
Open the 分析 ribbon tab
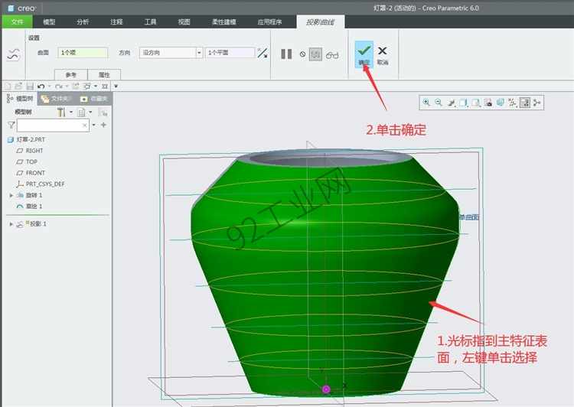83,22
